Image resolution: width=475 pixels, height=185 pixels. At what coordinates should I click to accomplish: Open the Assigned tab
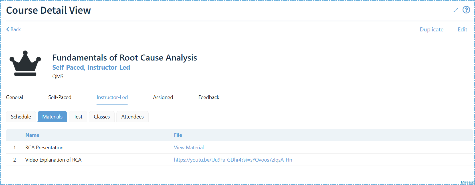click(x=163, y=97)
